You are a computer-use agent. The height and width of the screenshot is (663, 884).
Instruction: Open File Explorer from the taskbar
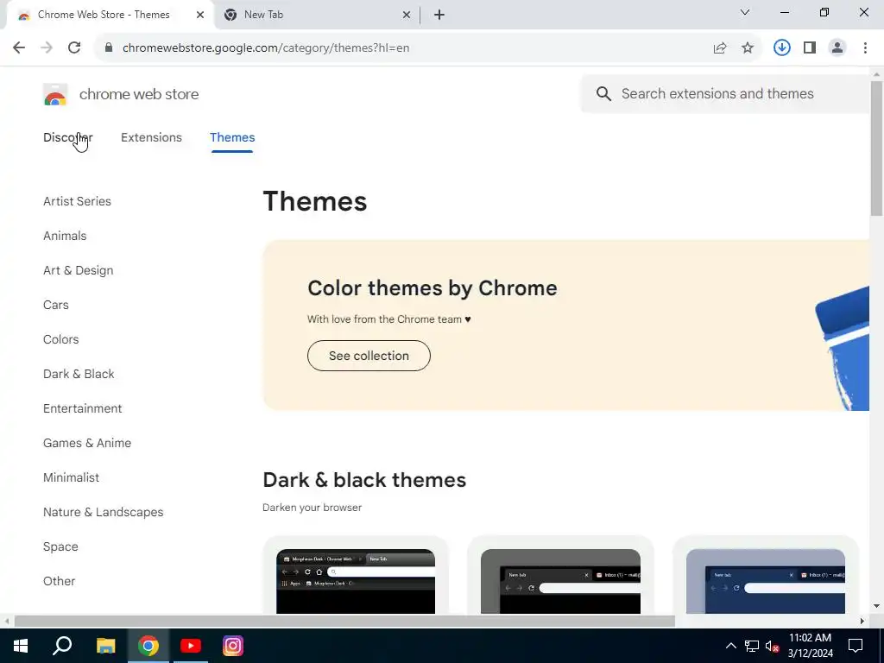(x=105, y=646)
